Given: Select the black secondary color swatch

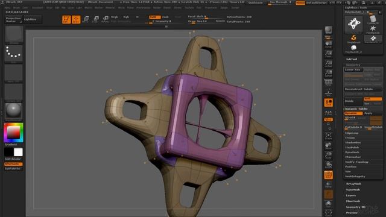Looking at the screenshot, I should point(9,152).
